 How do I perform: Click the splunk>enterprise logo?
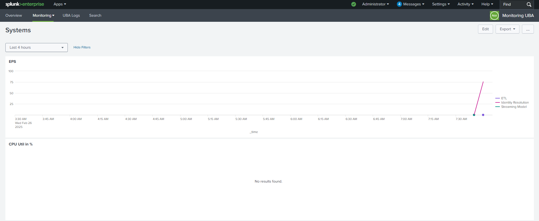25,4
